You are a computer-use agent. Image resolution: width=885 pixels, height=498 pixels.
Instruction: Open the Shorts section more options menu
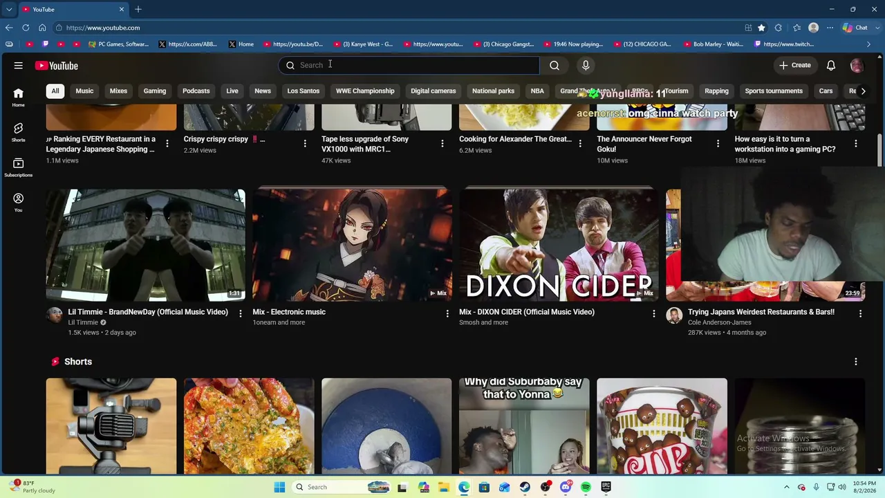click(856, 362)
